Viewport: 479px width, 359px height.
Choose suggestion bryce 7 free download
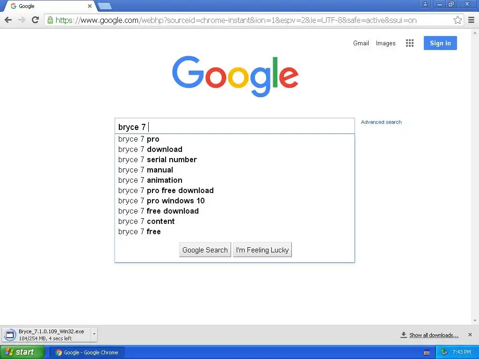point(235,211)
